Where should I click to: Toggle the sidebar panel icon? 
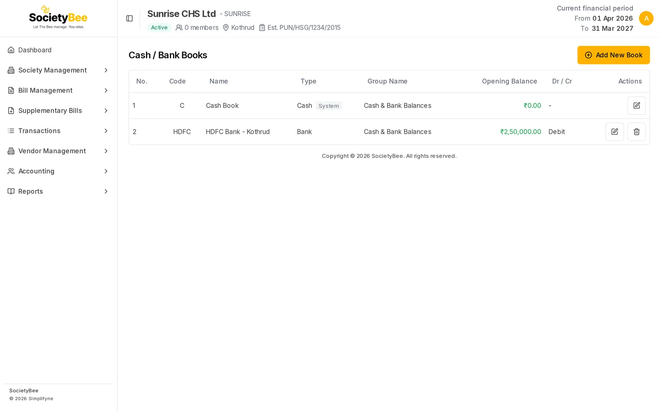click(129, 19)
